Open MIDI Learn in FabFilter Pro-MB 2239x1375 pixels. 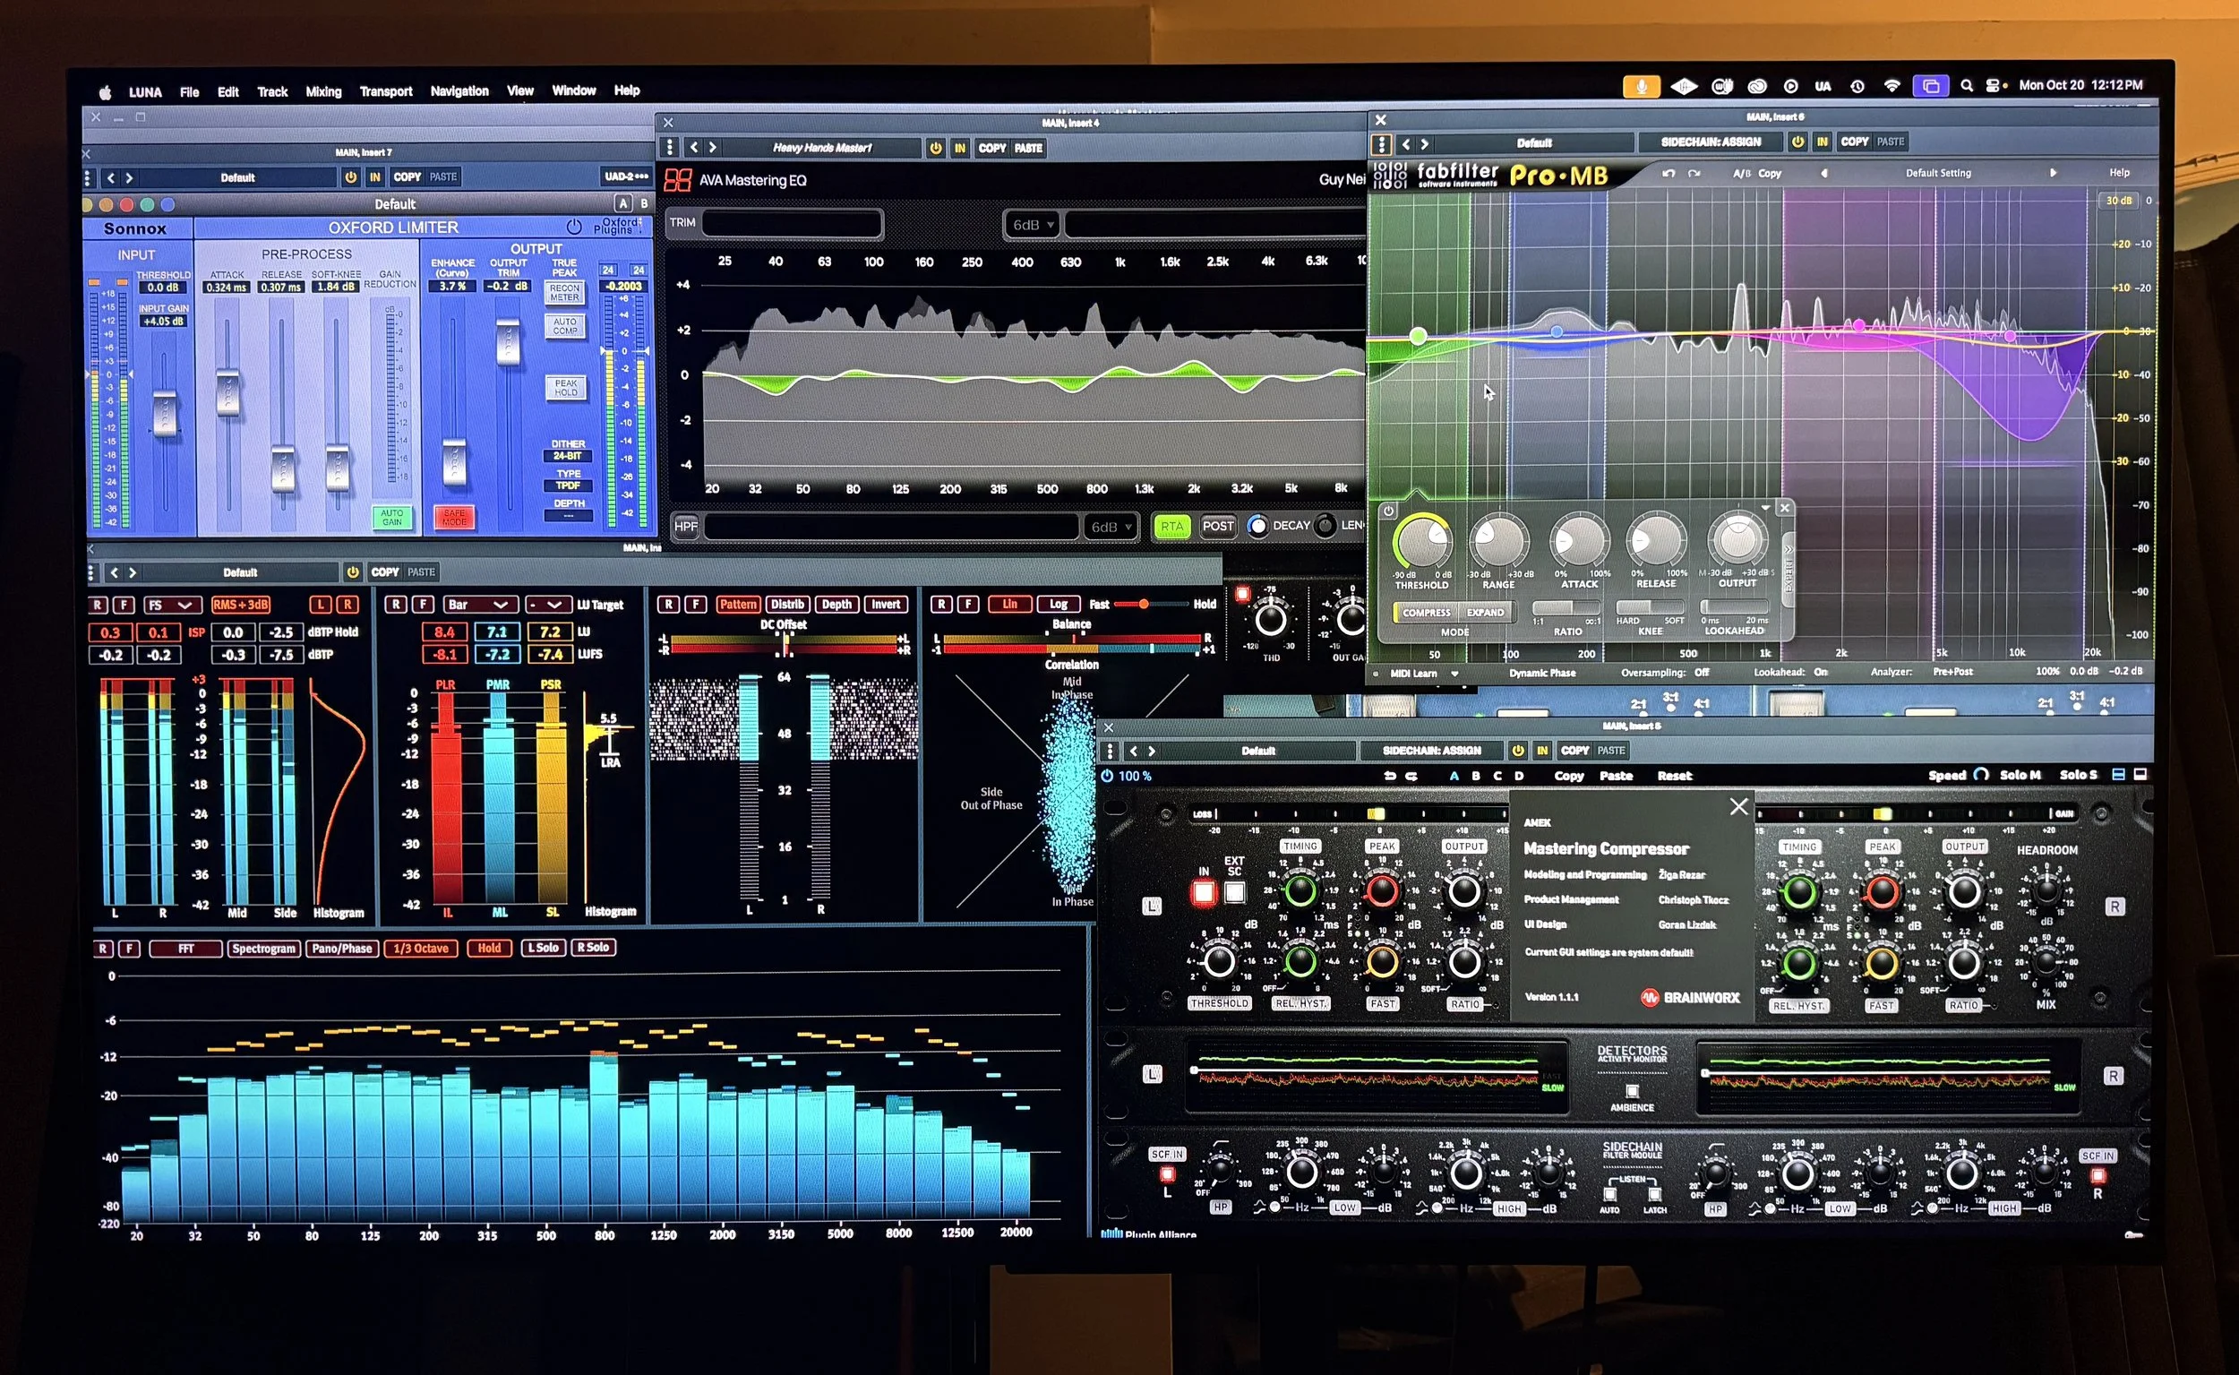click(x=1416, y=673)
